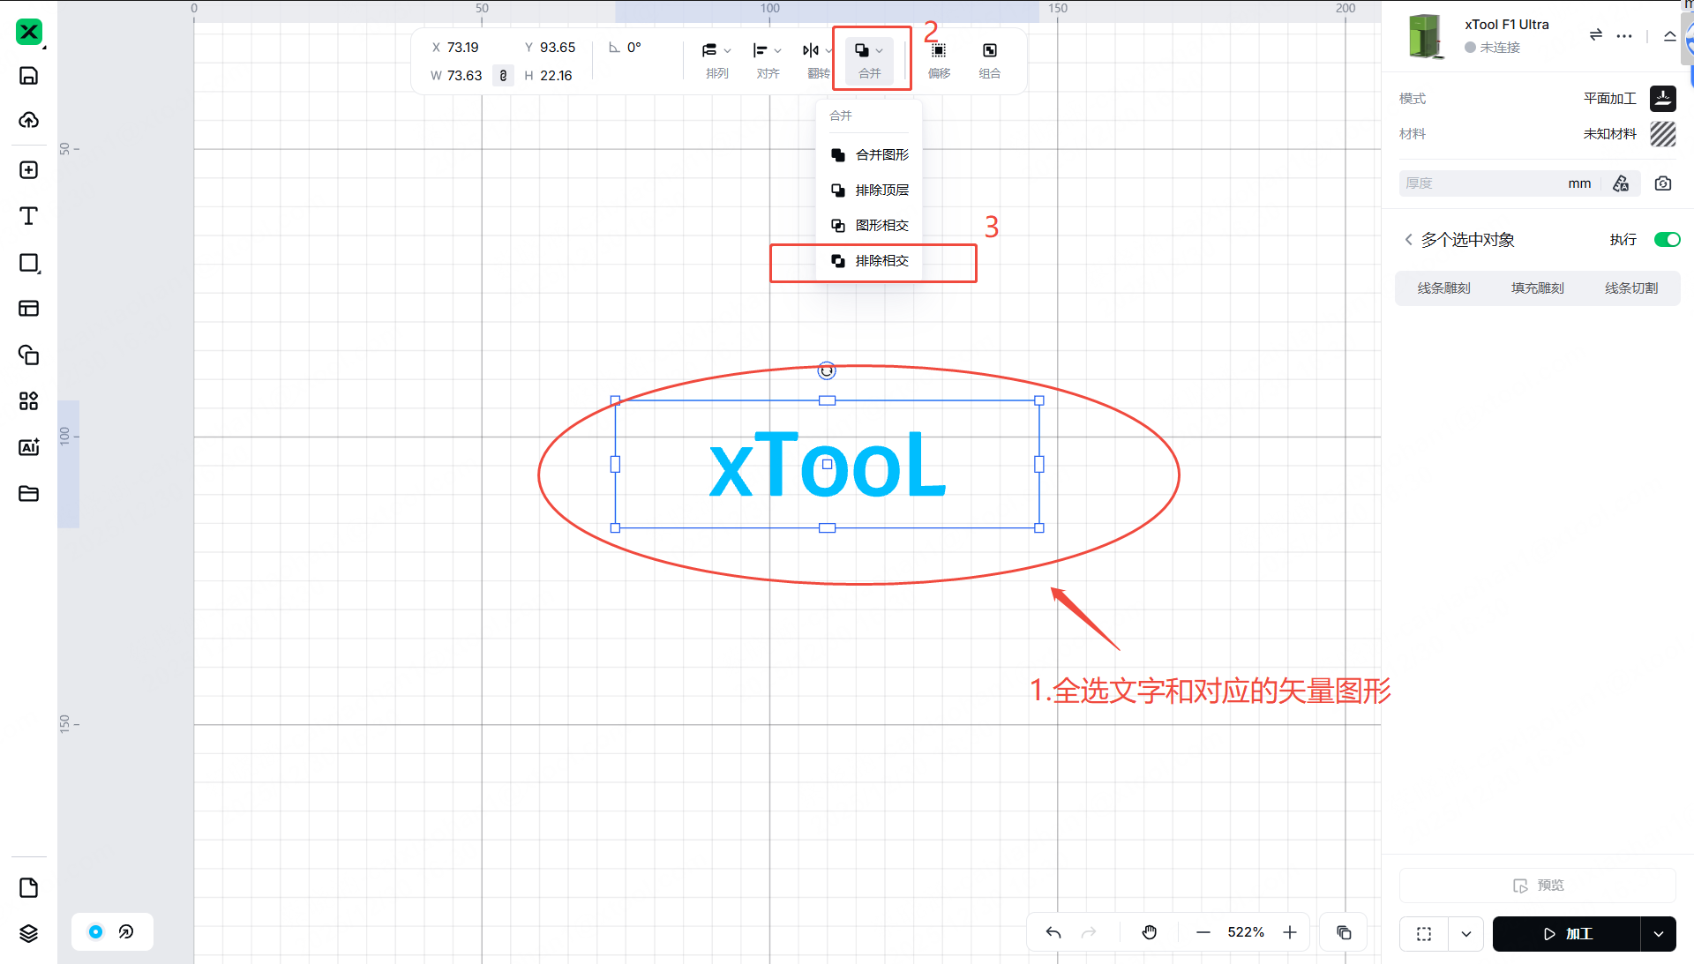Open the layers panel icon
This screenshot has width=1694, height=964.
[28, 933]
